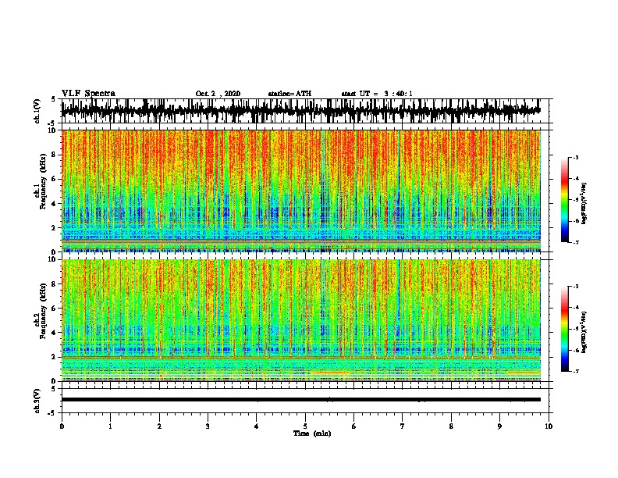
Task: Click the "7" tick on the time axis
Action: pos(403,426)
